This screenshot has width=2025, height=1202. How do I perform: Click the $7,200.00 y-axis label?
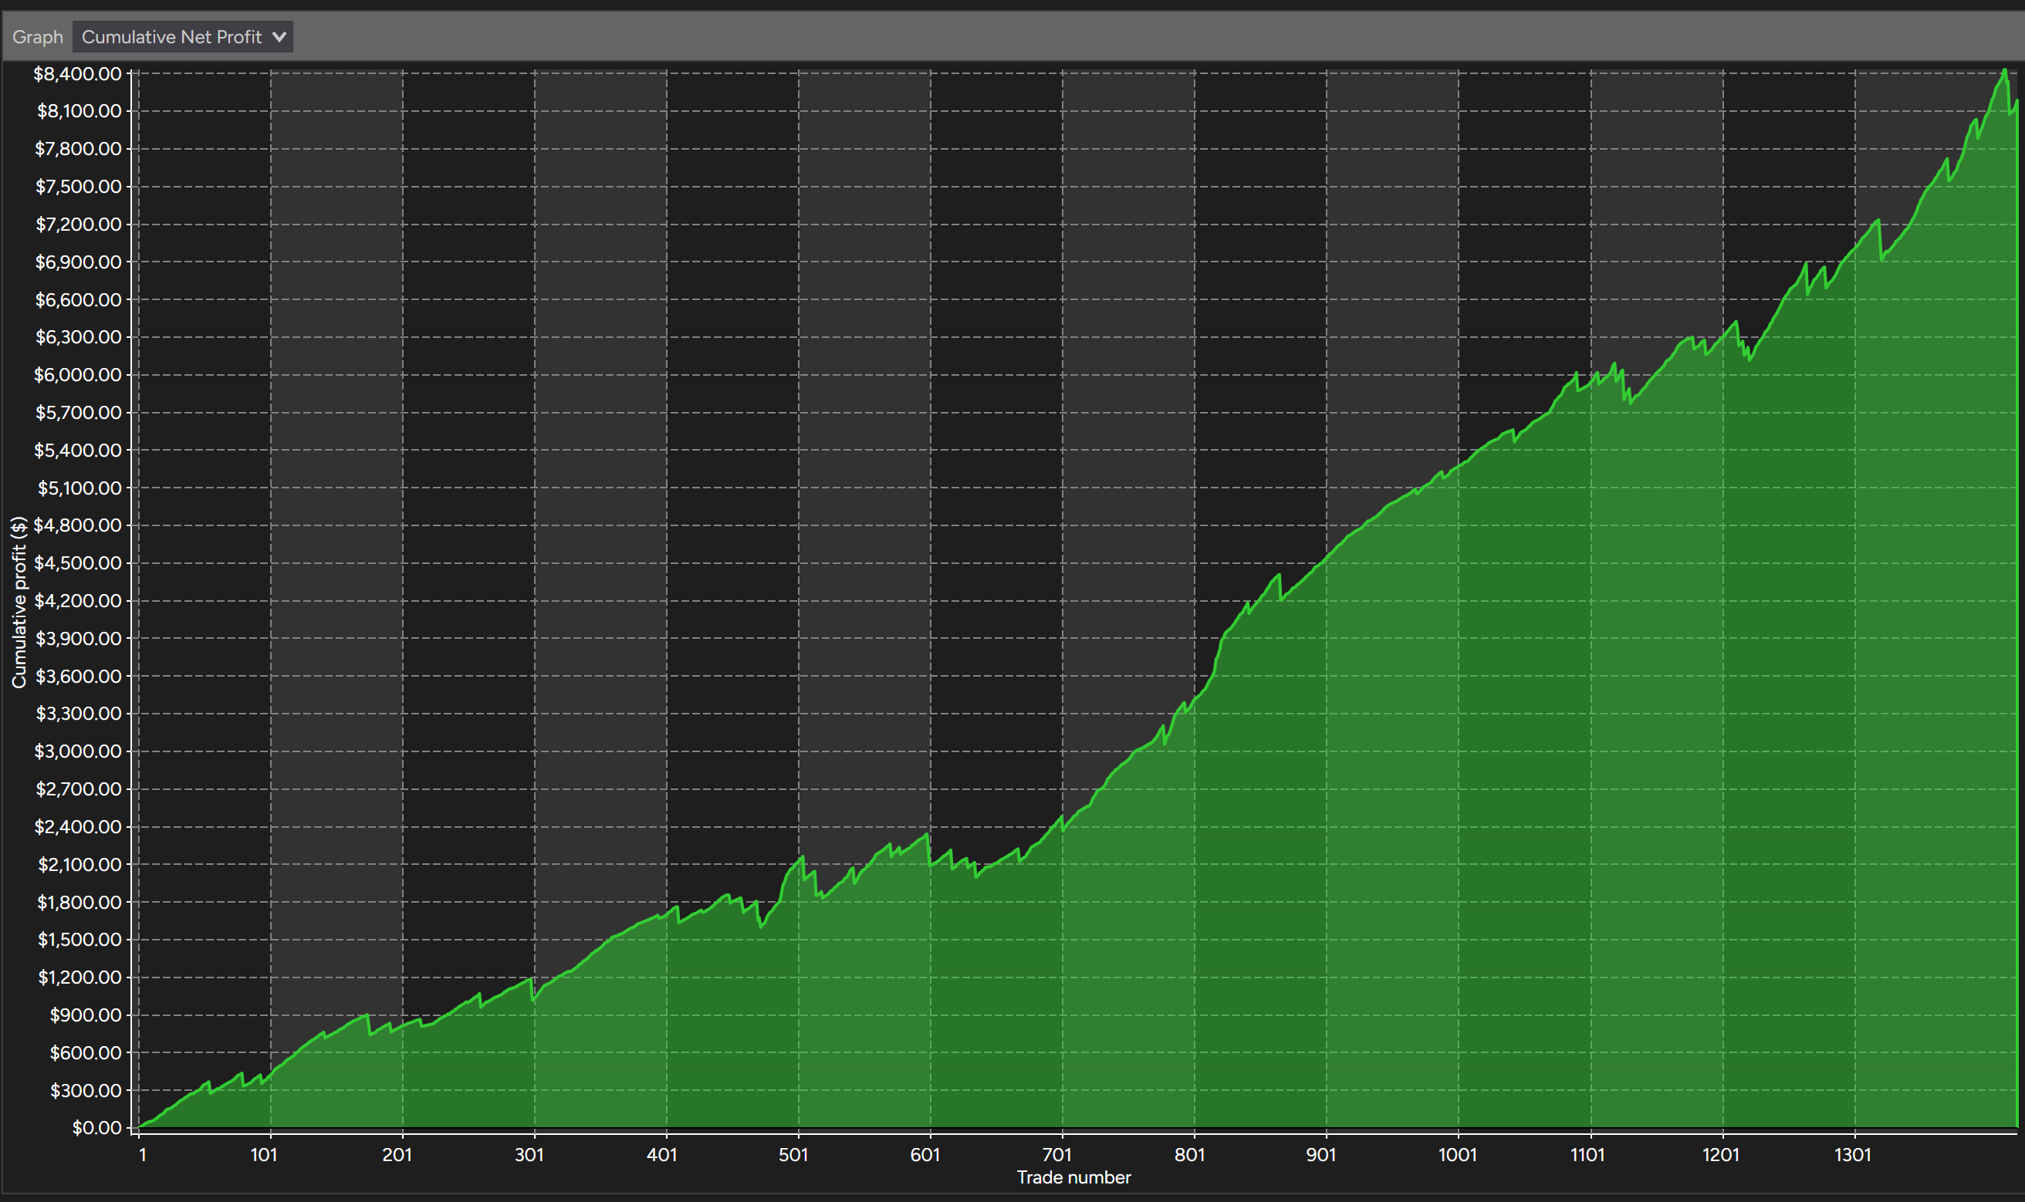tap(78, 225)
